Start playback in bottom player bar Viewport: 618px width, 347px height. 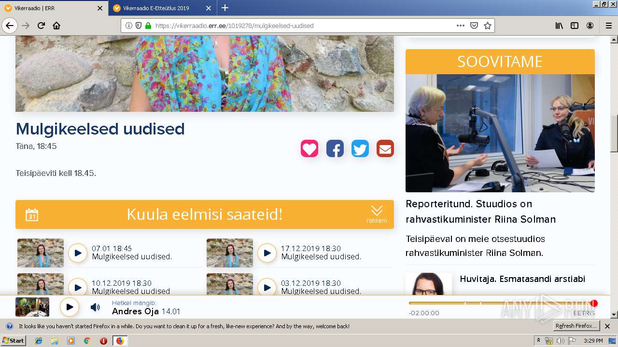(70, 307)
